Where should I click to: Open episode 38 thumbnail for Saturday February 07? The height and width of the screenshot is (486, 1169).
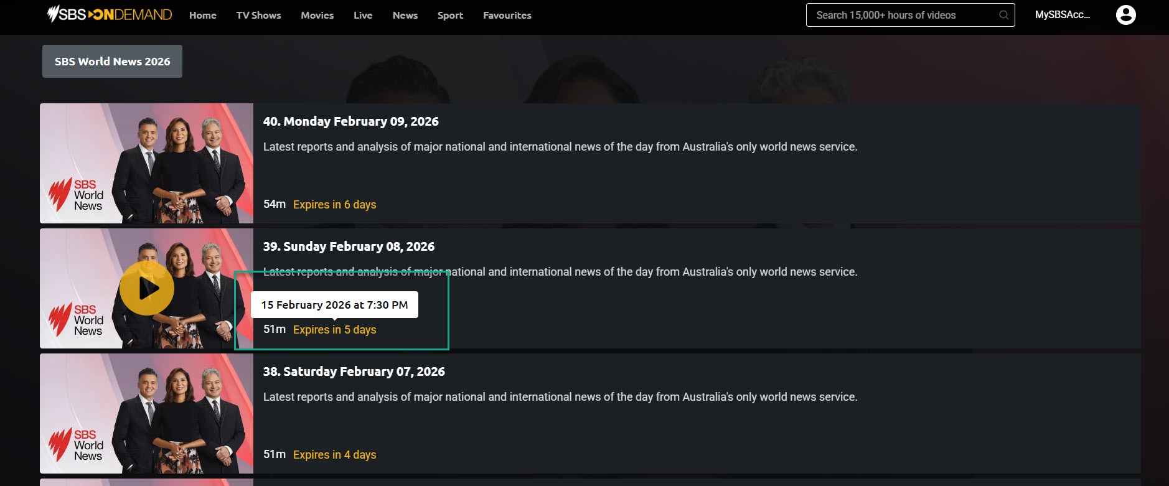click(x=146, y=413)
